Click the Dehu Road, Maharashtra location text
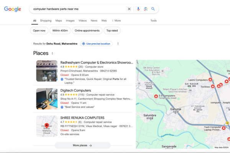The height and width of the screenshot is (153, 230). 62,44
